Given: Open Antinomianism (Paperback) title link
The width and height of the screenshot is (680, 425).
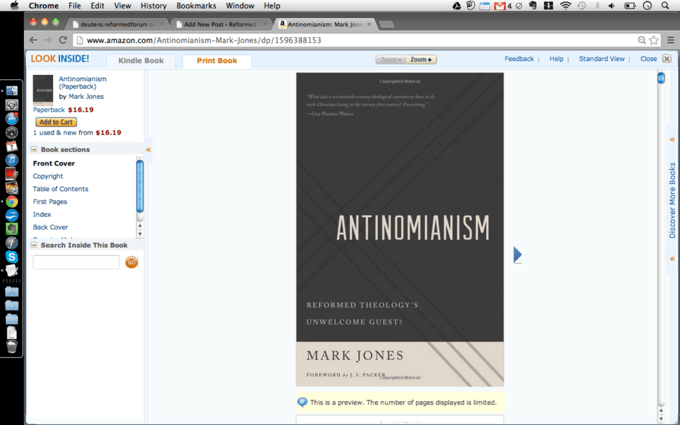Looking at the screenshot, I should (82, 82).
